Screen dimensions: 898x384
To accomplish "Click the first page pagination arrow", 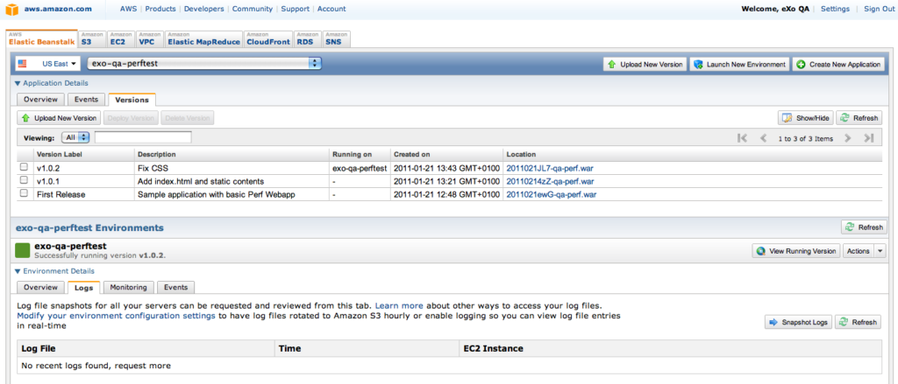I will (743, 137).
